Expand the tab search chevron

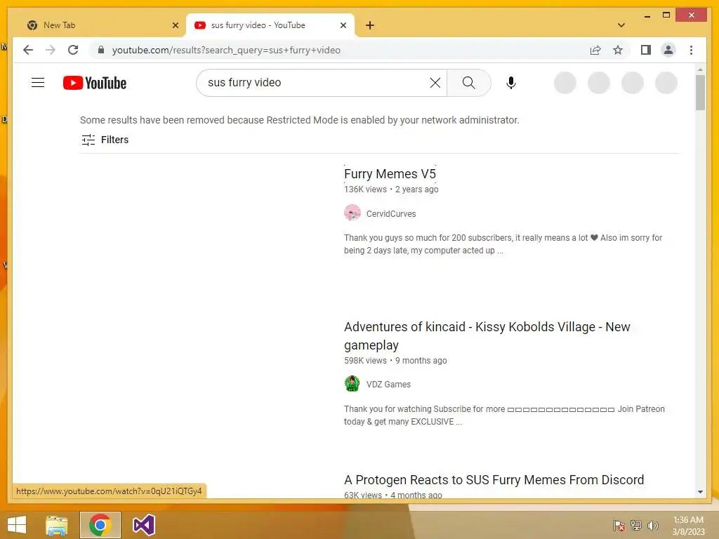(x=621, y=25)
